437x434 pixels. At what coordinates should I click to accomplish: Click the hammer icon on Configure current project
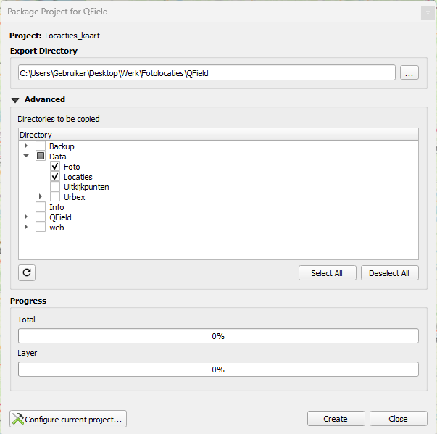click(18, 419)
